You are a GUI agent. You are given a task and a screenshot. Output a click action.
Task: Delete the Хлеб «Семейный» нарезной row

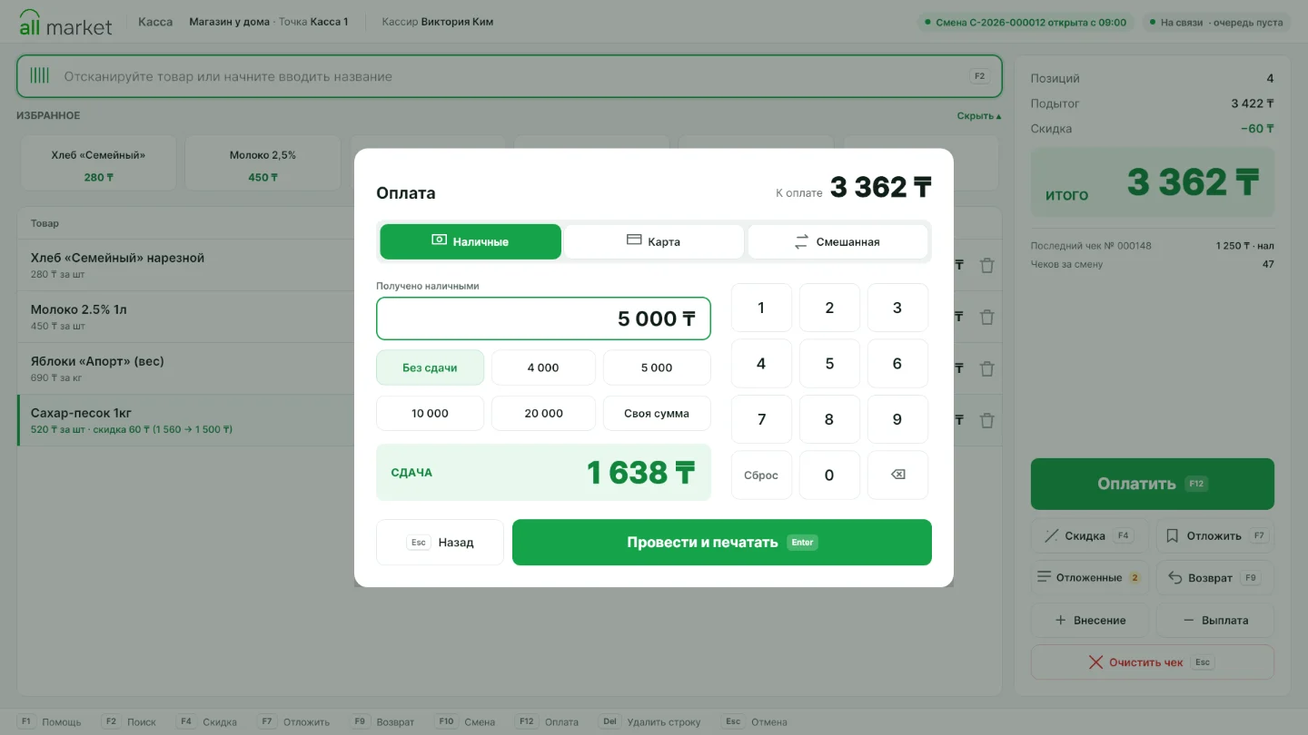(986, 265)
